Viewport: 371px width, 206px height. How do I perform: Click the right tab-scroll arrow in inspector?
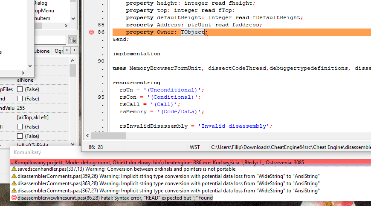click(x=74, y=51)
